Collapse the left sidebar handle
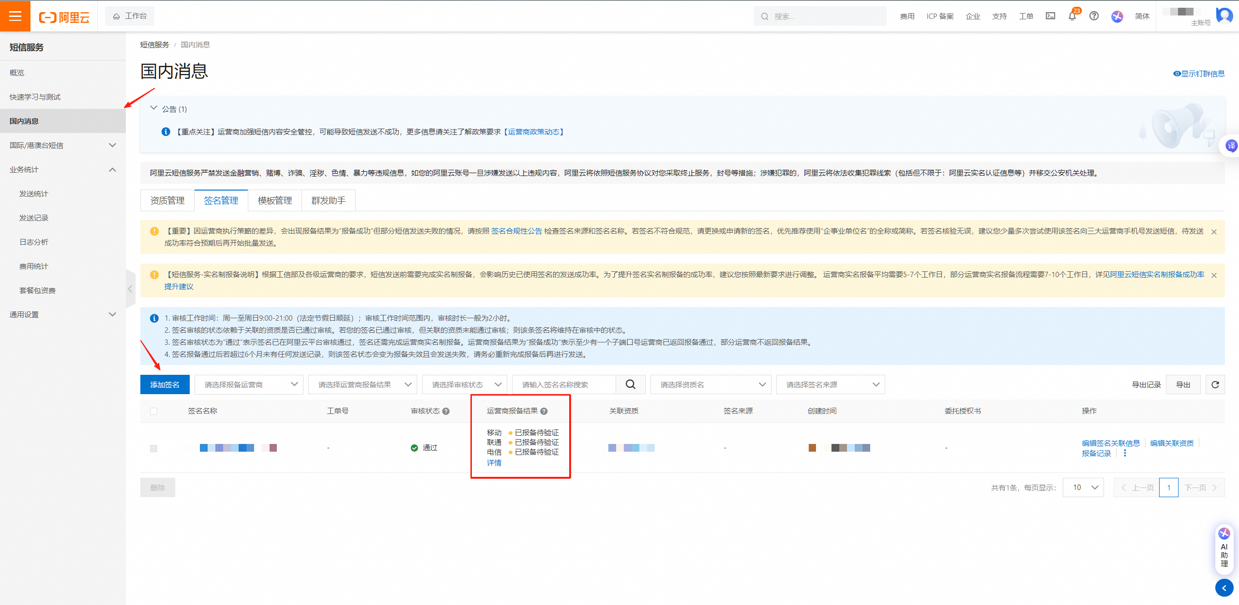This screenshot has height=605, width=1239. [130, 289]
